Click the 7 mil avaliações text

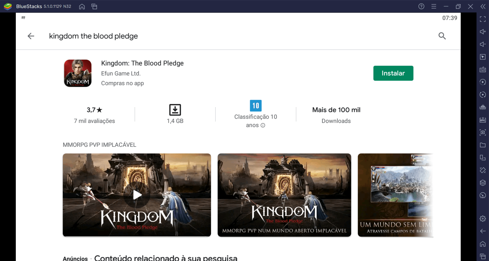(x=94, y=121)
